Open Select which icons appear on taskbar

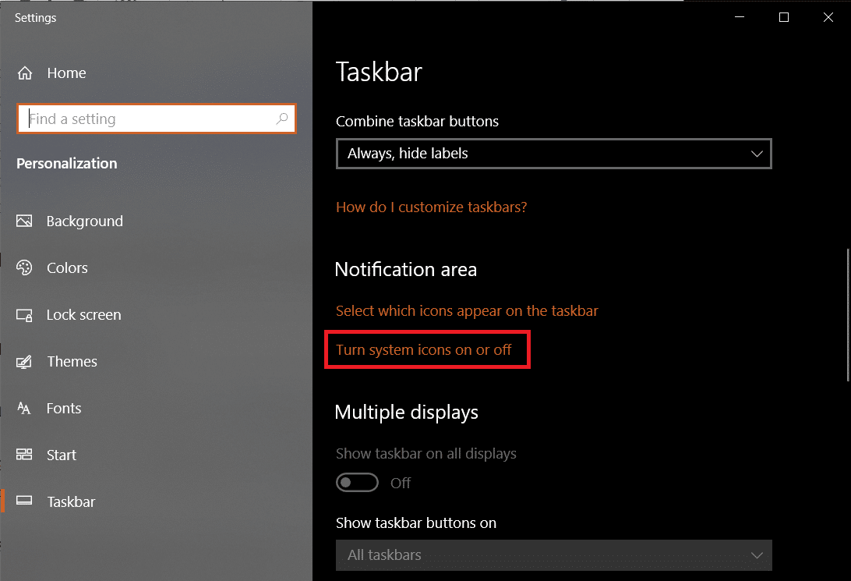click(467, 311)
